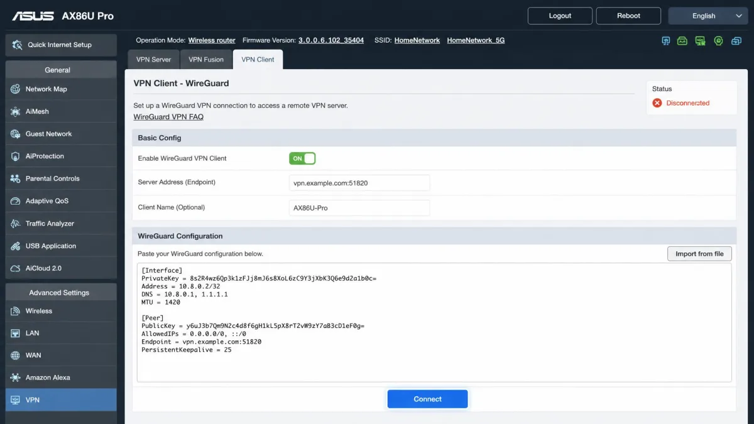
Task: Click the HomeNetwork SSID link
Action: [417, 40]
